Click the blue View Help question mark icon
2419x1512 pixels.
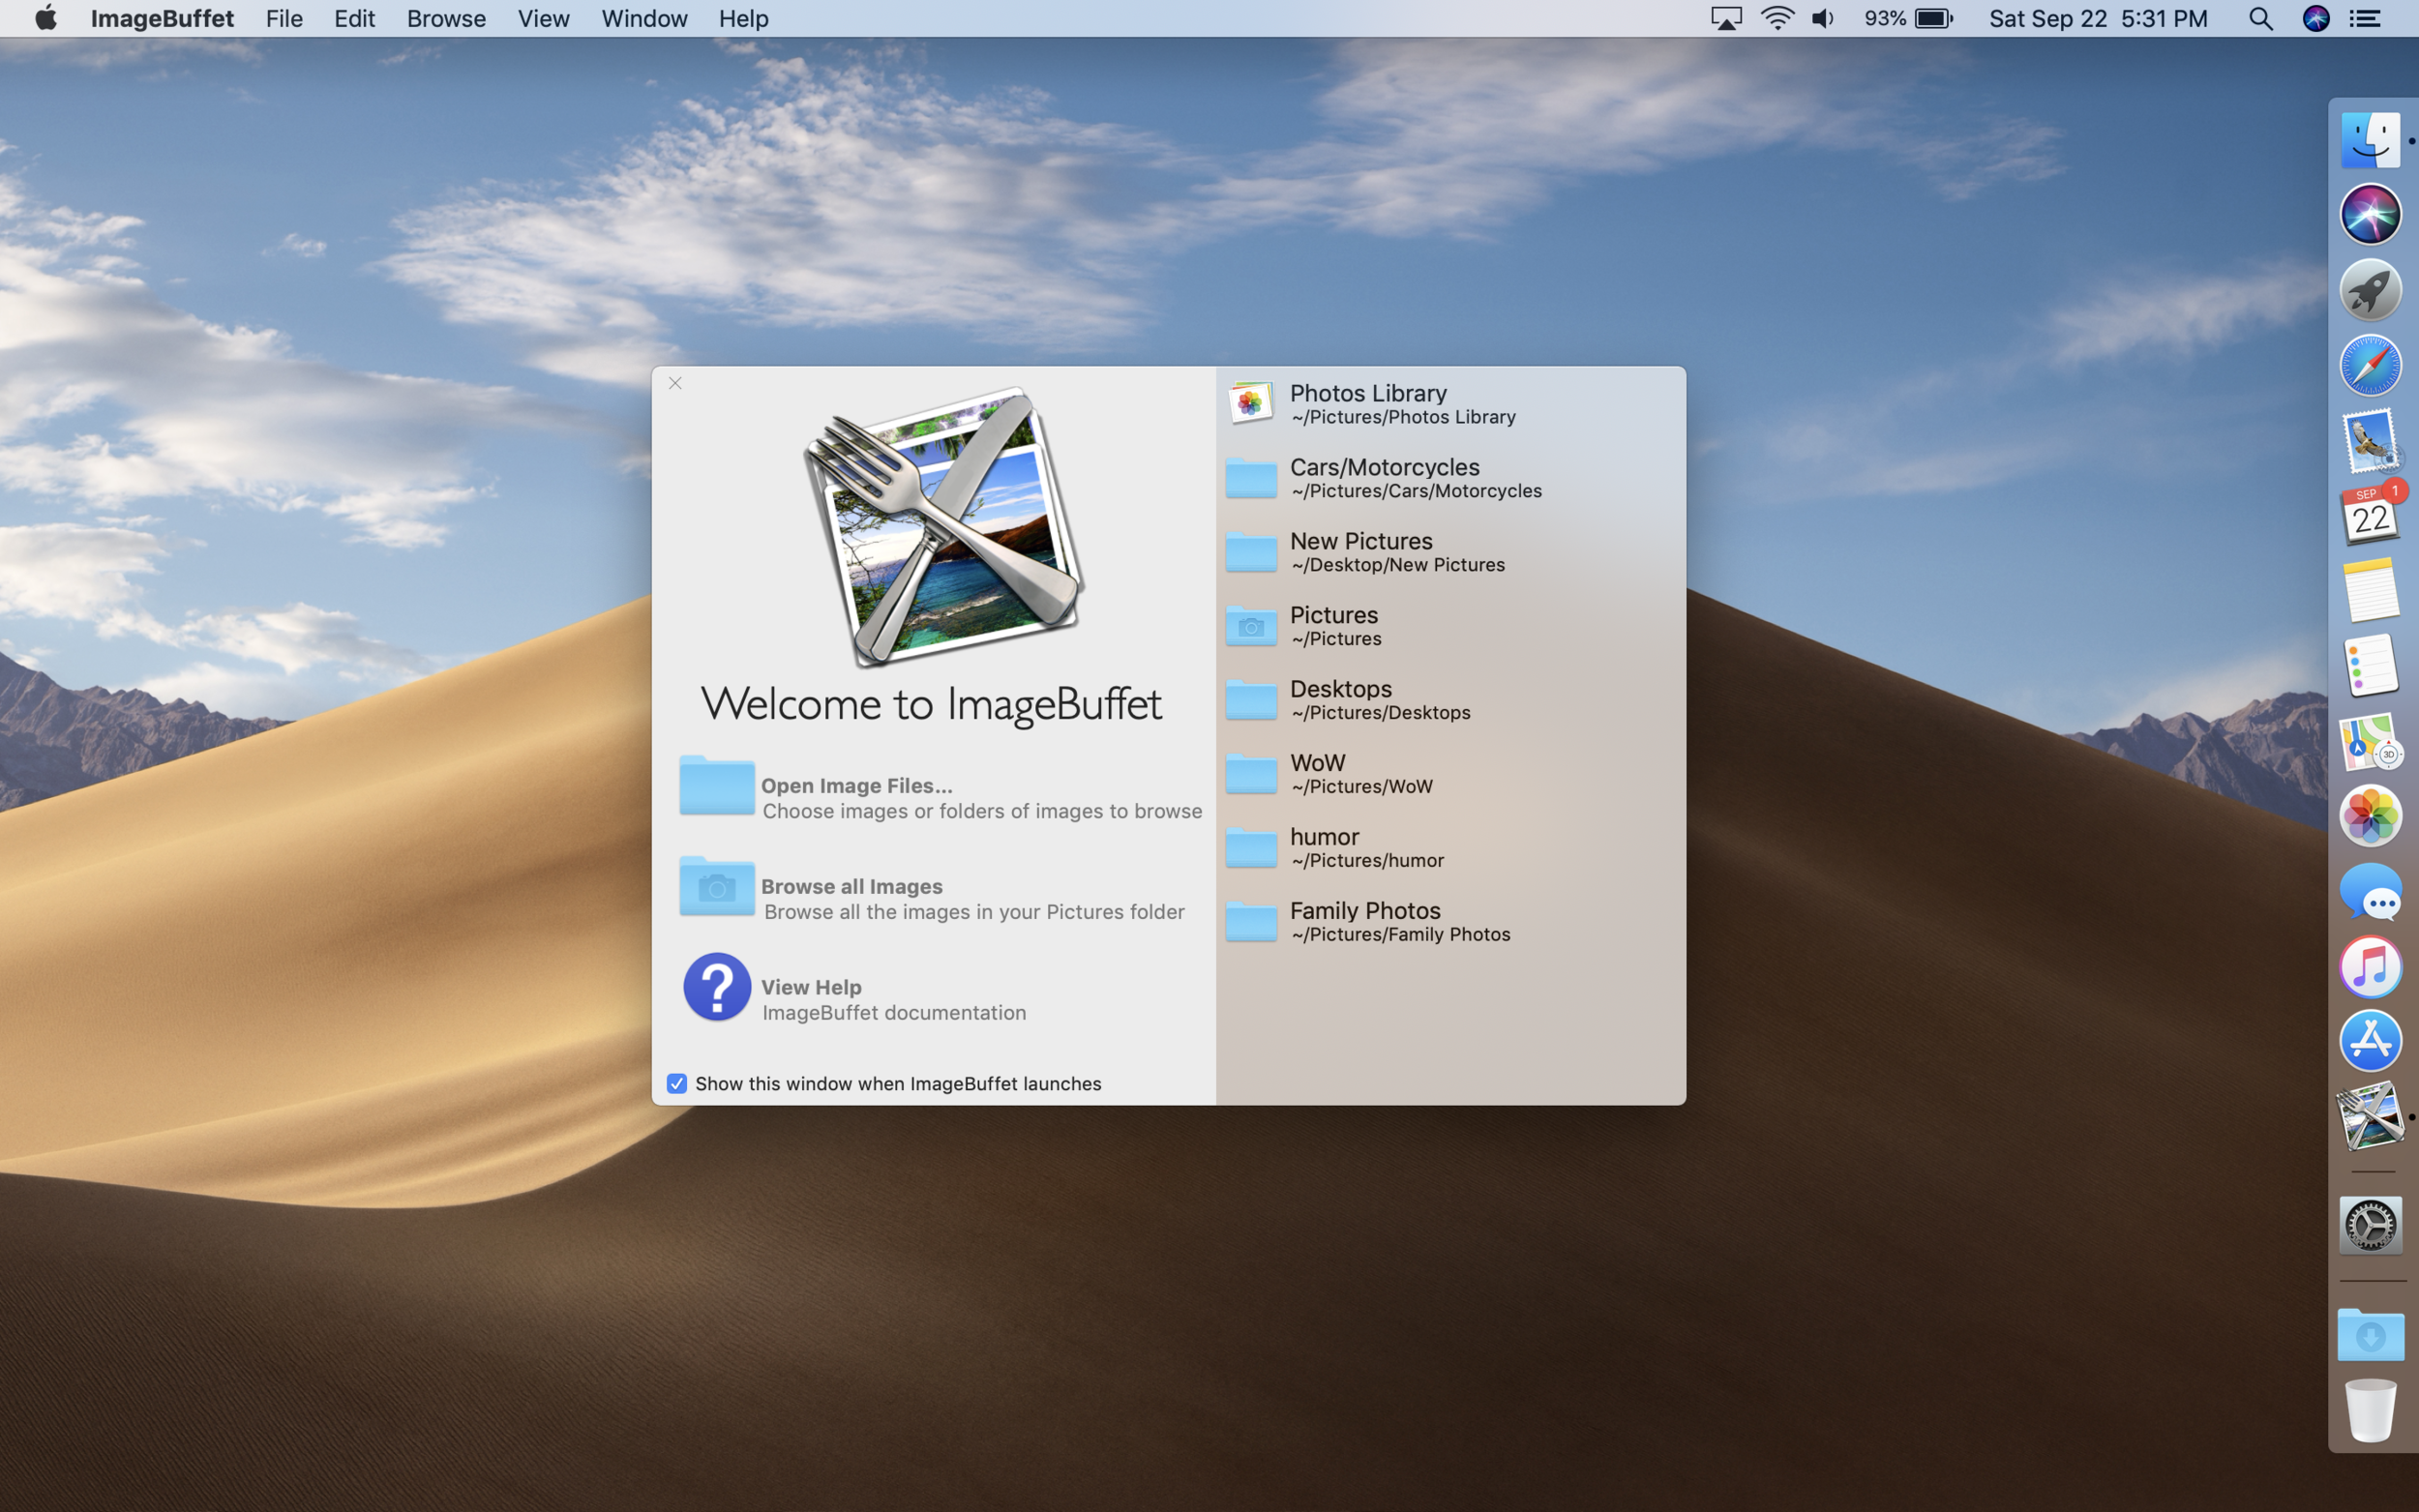tap(717, 986)
